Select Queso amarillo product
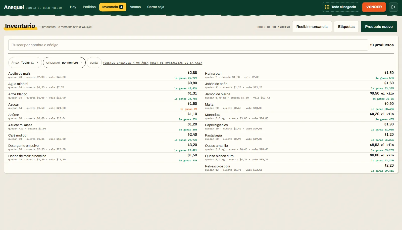This screenshot has width=402, height=230. pyautogui.click(x=299, y=147)
